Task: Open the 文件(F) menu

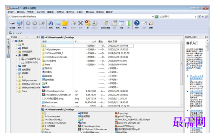Action: click(11, 12)
